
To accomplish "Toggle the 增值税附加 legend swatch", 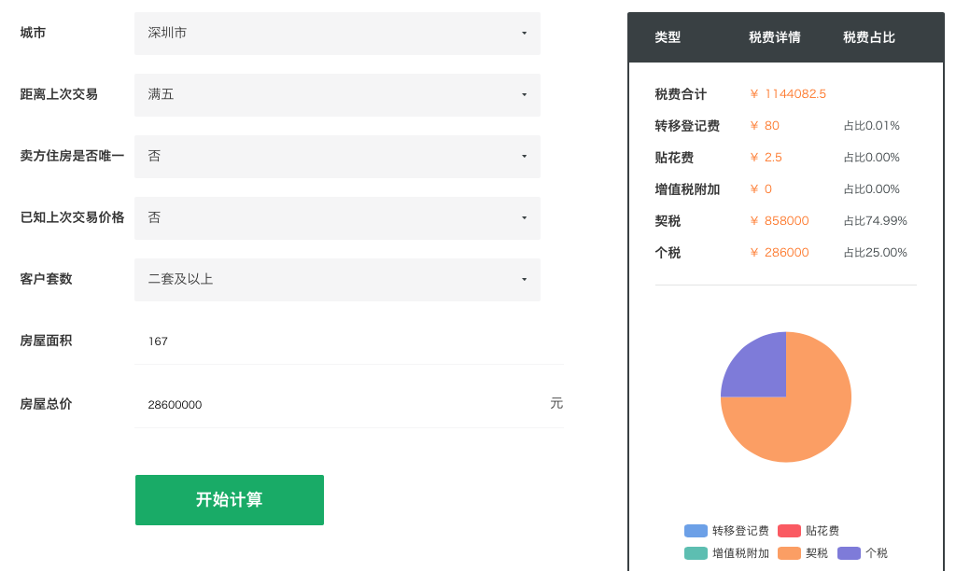I will coord(696,553).
